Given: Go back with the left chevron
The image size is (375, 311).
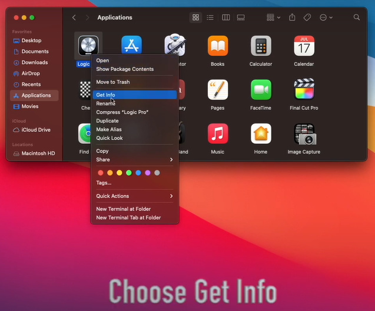Looking at the screenshot, I should tap(74, 18).
